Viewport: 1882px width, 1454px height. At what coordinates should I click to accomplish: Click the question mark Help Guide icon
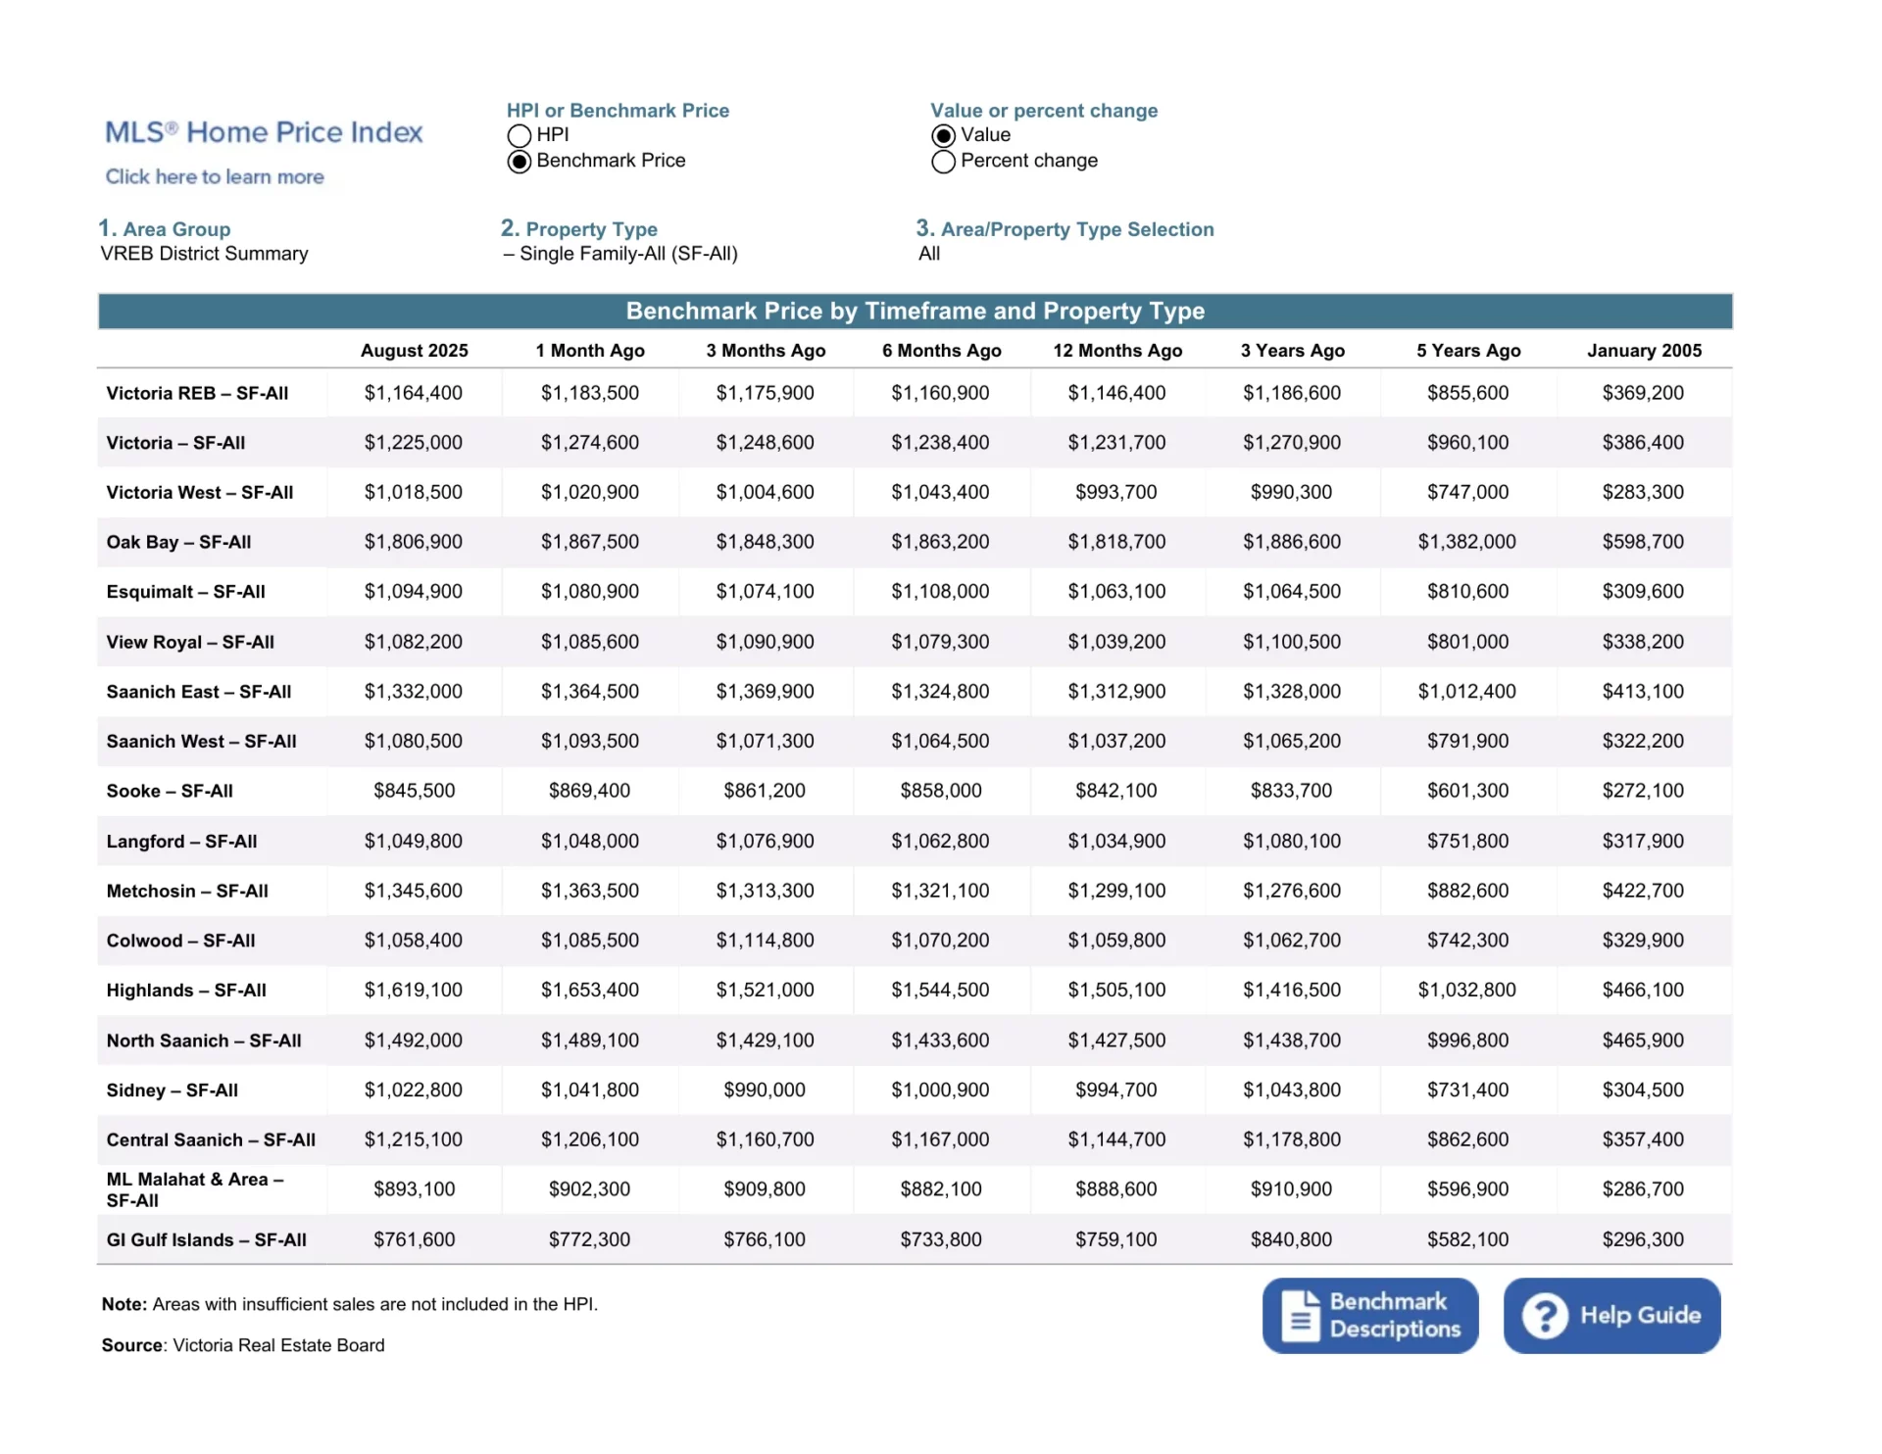click(1545, 1316)
